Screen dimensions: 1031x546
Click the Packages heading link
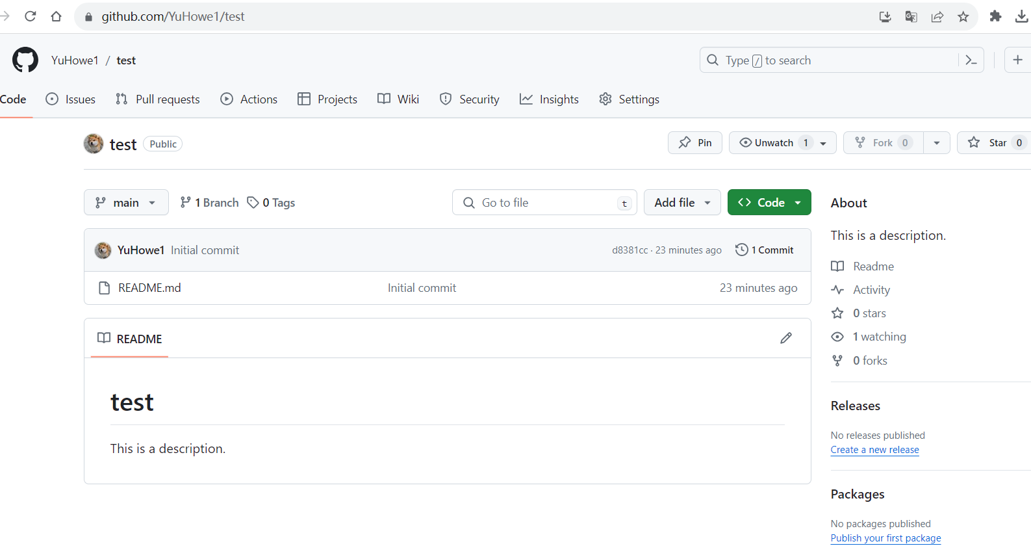(x=858, y=494)
